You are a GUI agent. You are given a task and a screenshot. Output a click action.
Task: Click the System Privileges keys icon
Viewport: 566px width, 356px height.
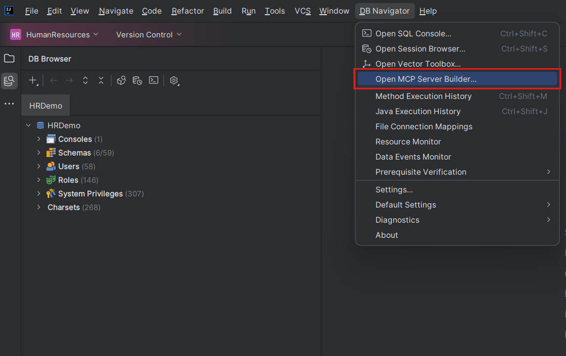pos(51,194)
